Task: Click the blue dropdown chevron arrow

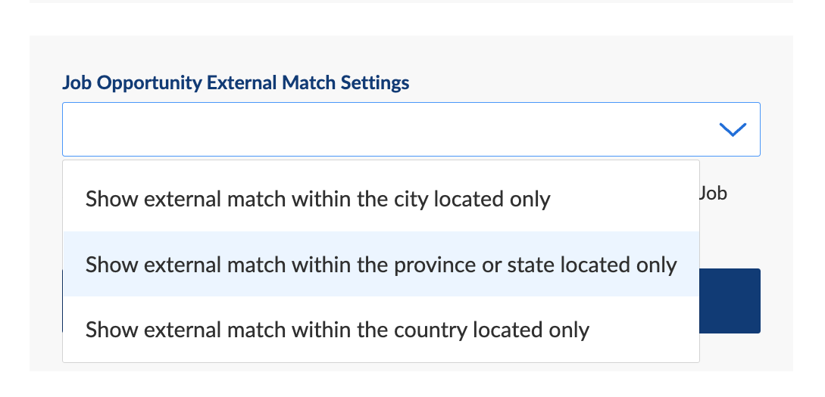Action: [x=732, y=129]
